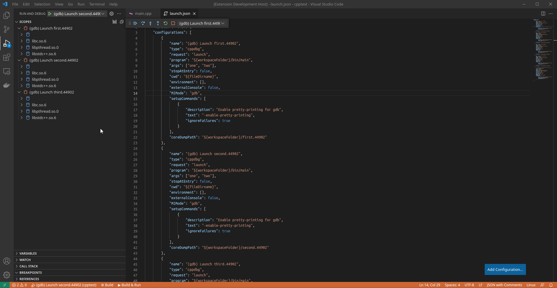Open the Manage gear in the activity bar
The height and width of the screenshot is (288, 557).
tap(7, 275)
